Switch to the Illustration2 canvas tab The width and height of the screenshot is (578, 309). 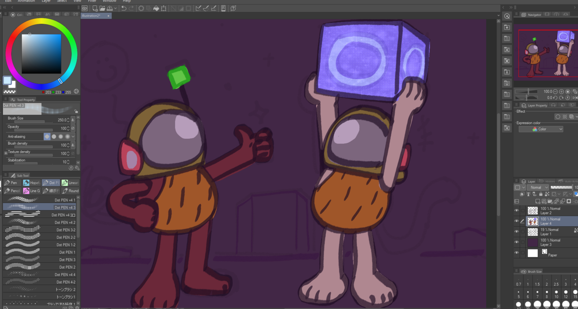[91, 16]
